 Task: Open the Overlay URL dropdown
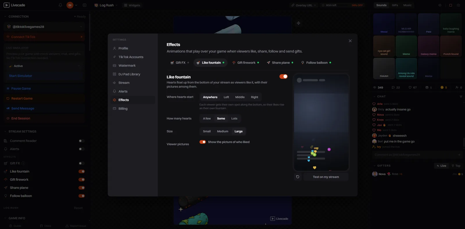(x=304, y=5)
